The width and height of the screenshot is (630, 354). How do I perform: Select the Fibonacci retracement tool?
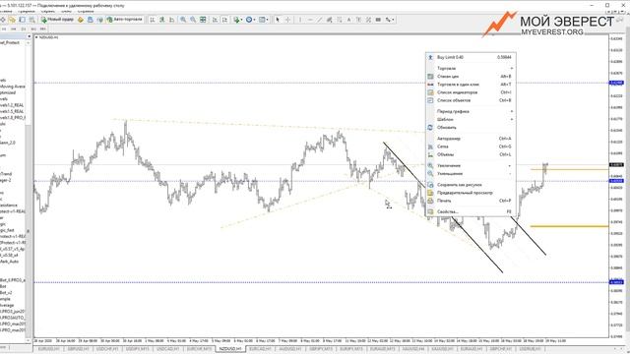[339, 20]
